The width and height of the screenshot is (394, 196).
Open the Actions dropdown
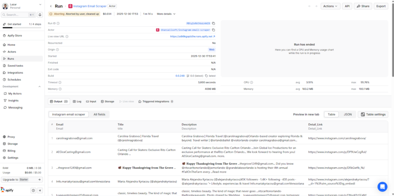click(331, 6)
